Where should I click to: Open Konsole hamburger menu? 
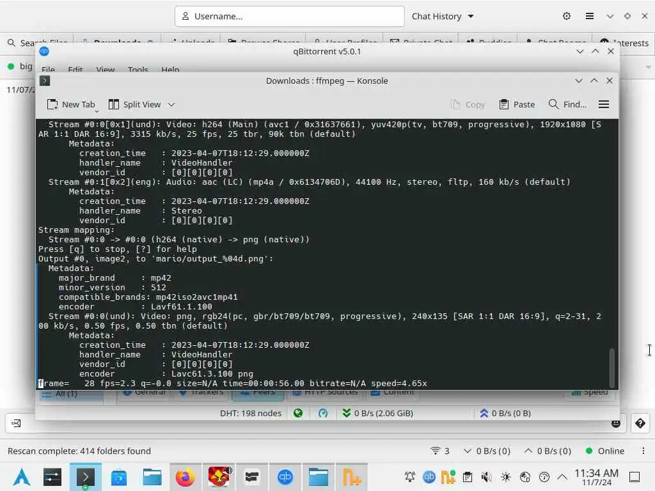[604, 104]
